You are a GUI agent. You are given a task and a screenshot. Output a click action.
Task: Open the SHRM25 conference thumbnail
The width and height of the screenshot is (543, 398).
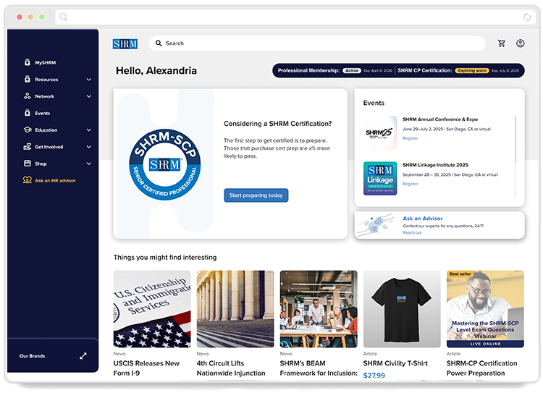click(380, 132)
